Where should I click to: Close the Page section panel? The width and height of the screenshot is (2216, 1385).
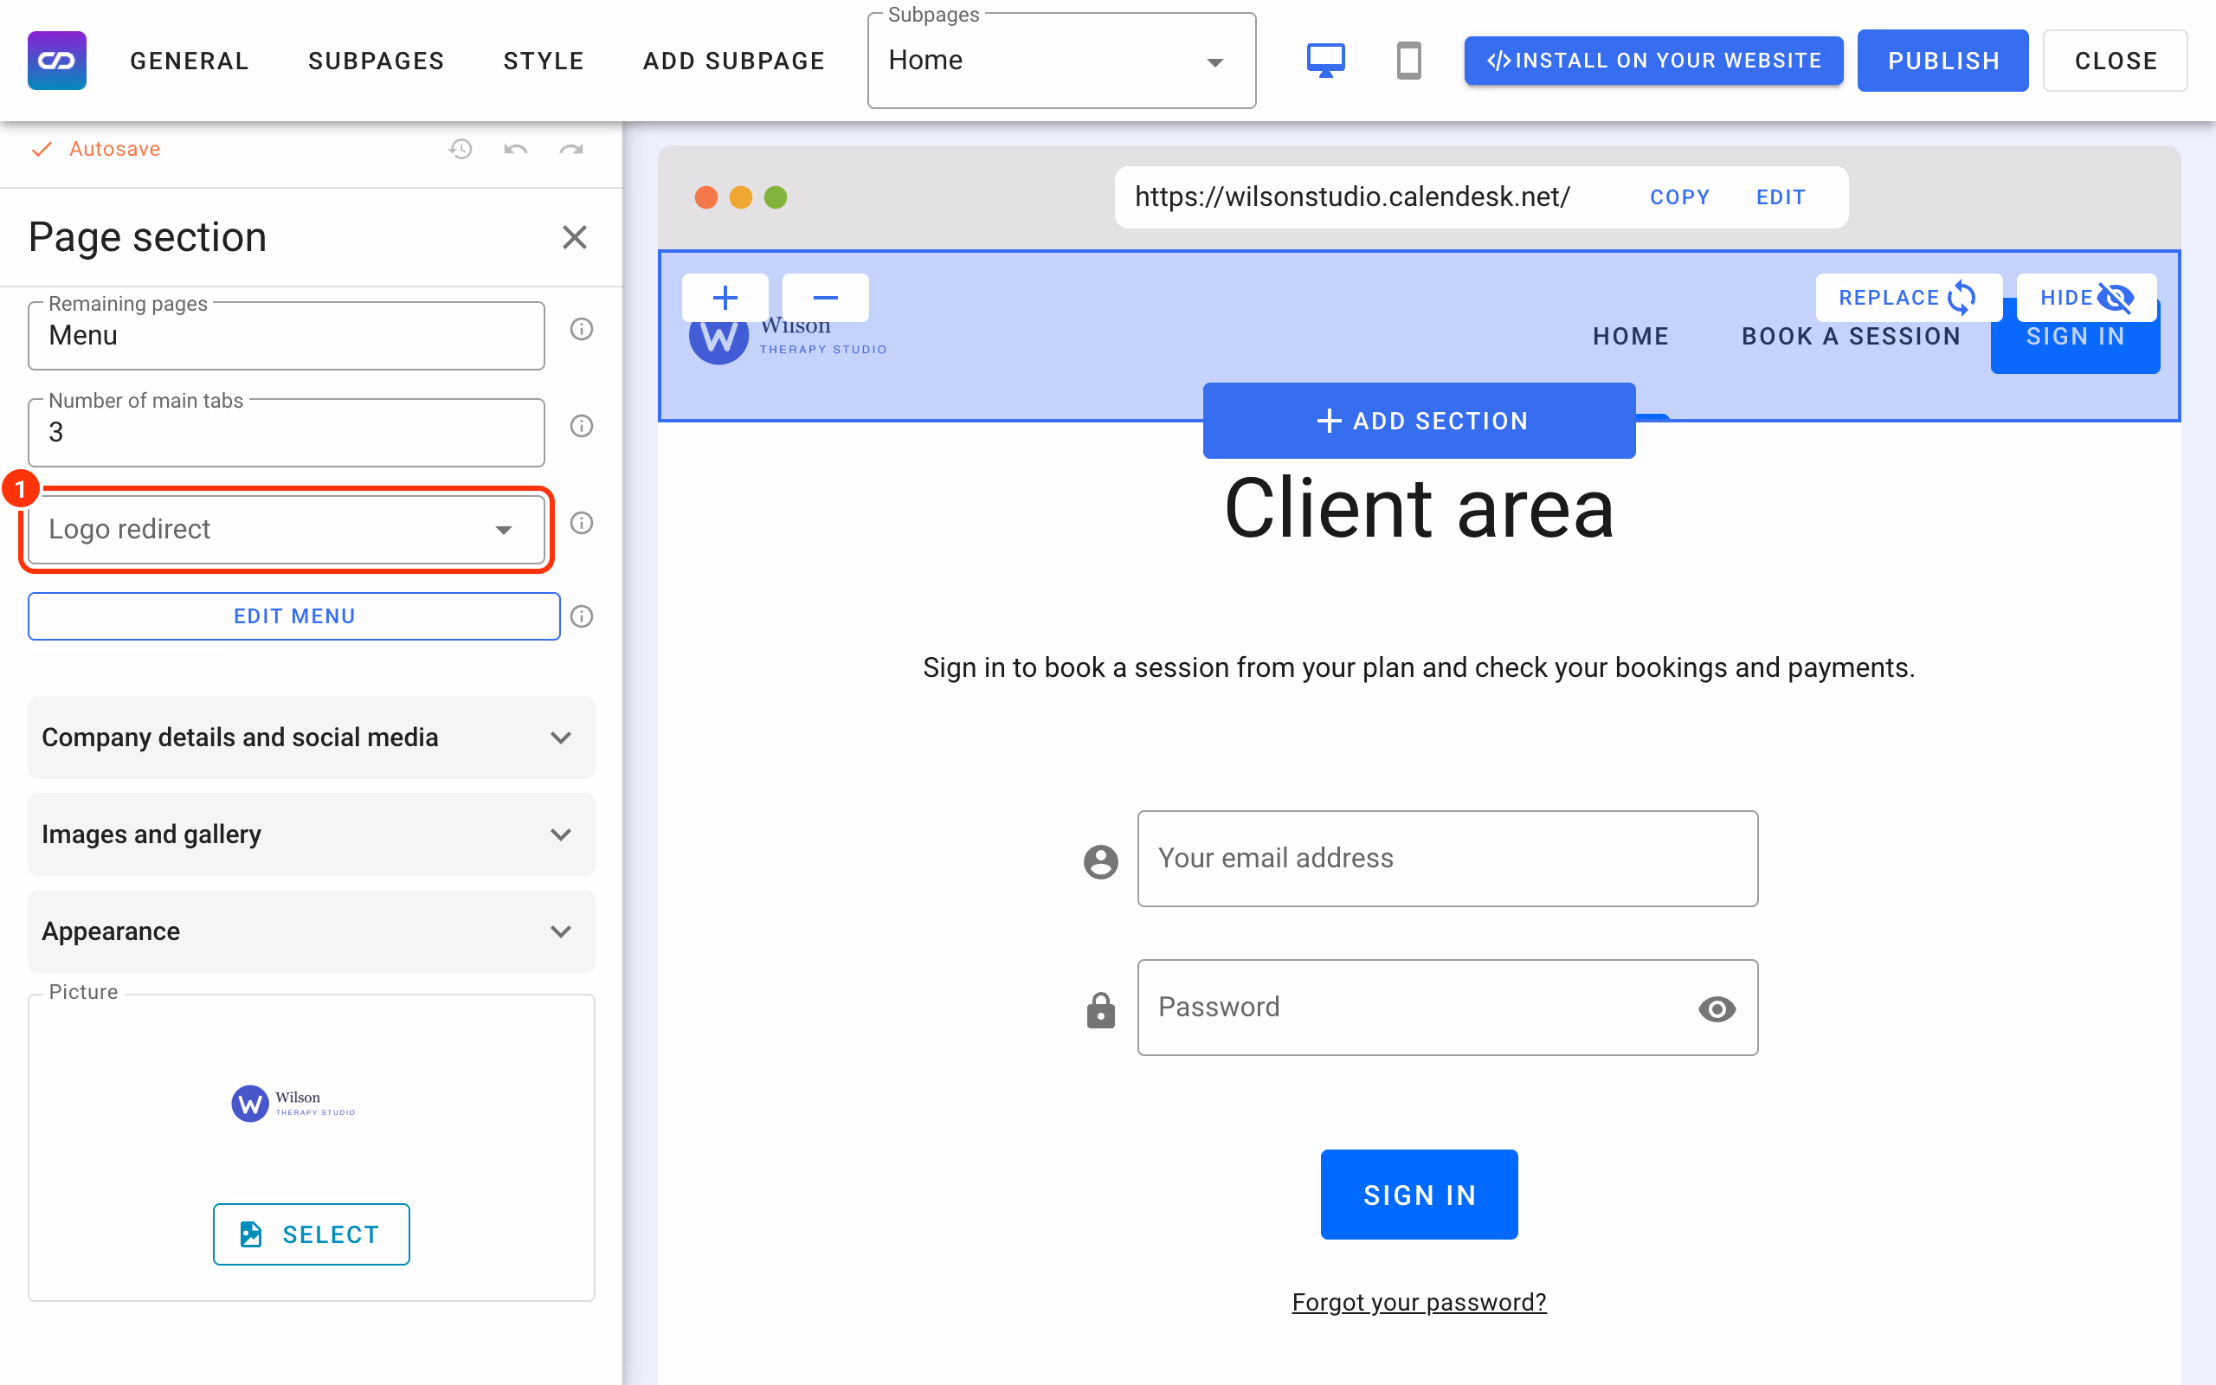click(x=574, y=237)
